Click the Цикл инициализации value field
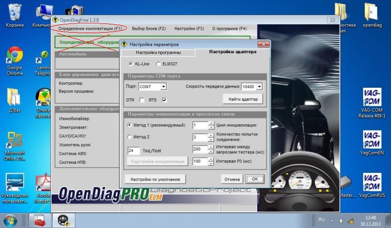Image resolution: width=391 pixels, height=228 pixels. tap(200, 125)
